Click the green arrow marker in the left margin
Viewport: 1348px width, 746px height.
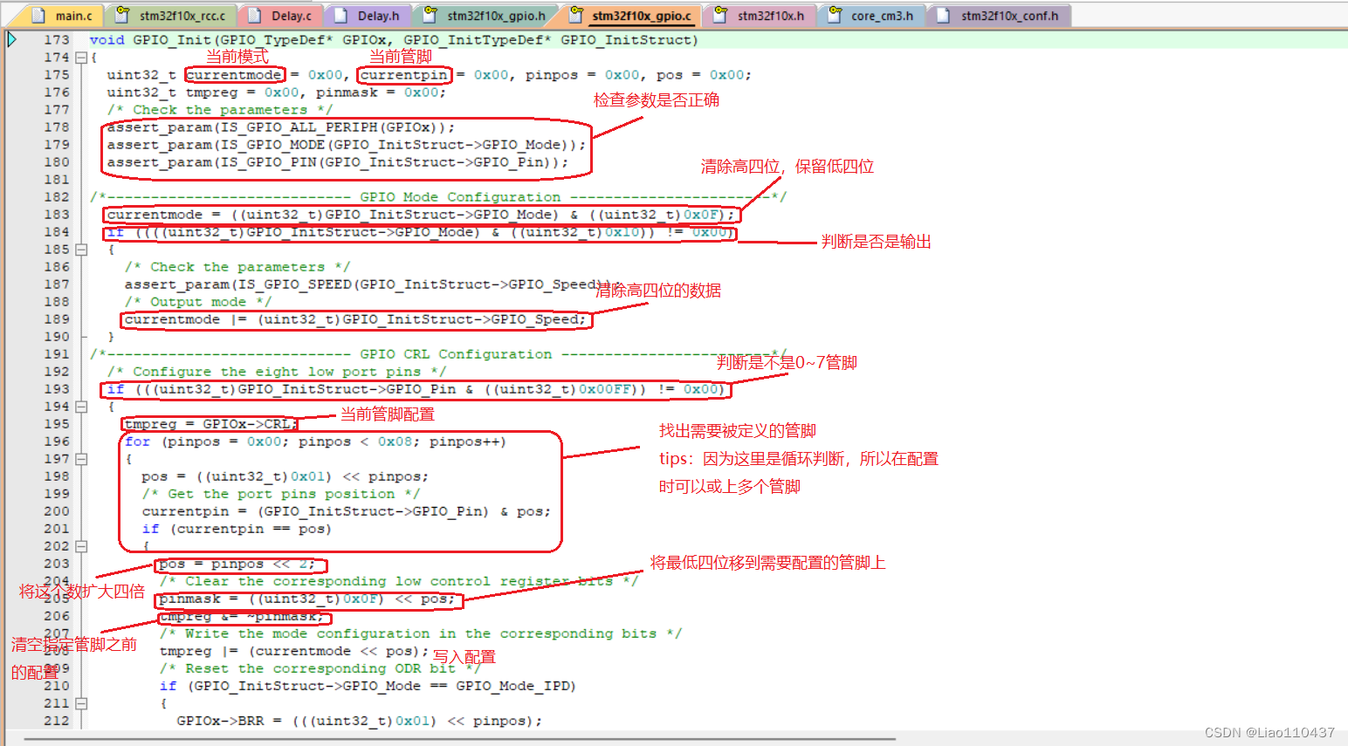11,39
